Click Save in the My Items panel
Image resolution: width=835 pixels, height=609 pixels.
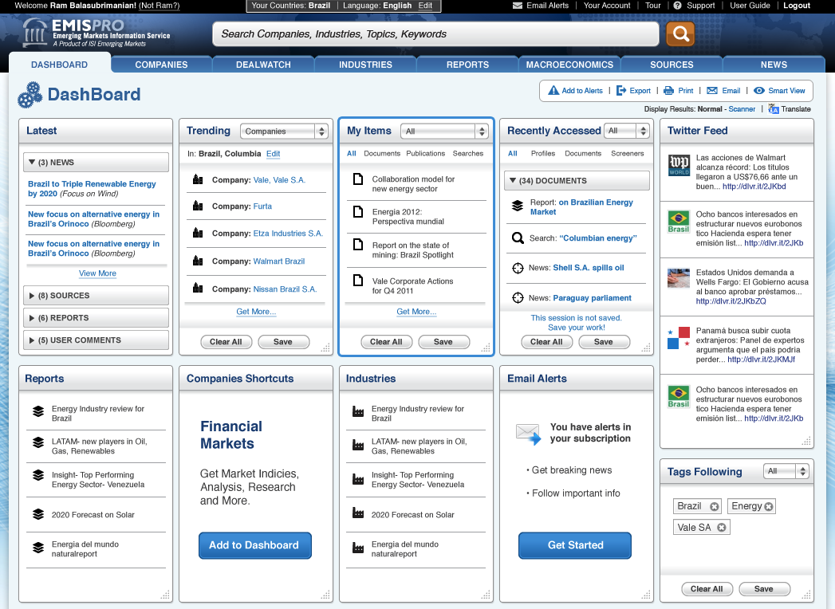click(443, 342)
